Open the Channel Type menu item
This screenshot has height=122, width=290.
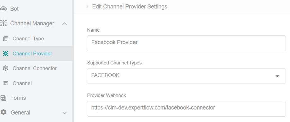point(28,39)
